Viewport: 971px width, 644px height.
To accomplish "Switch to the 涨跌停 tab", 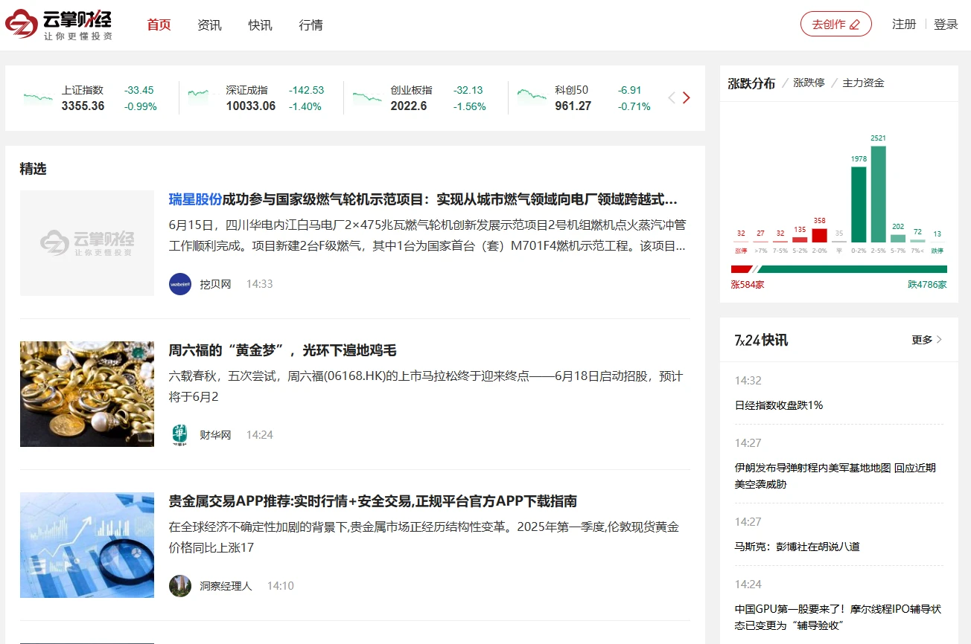I will 809,83.
